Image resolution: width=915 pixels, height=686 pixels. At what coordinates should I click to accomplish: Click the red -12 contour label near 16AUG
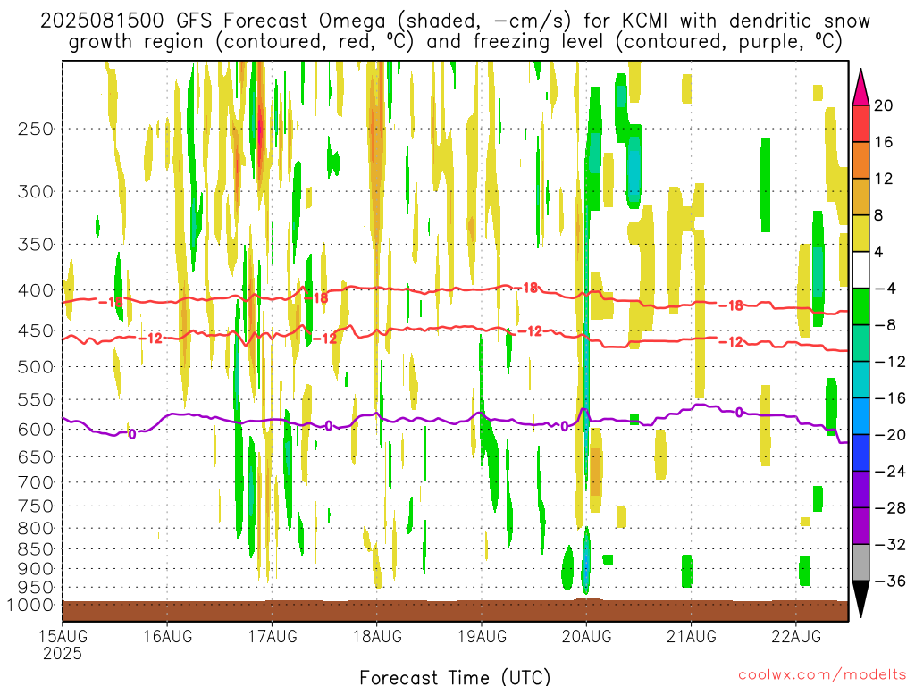pos(151,338)
